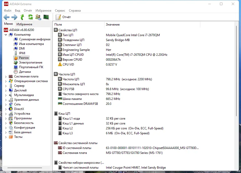Open Портативный ПК laptop item
This screenshot has height=173, width=241.
29,67
